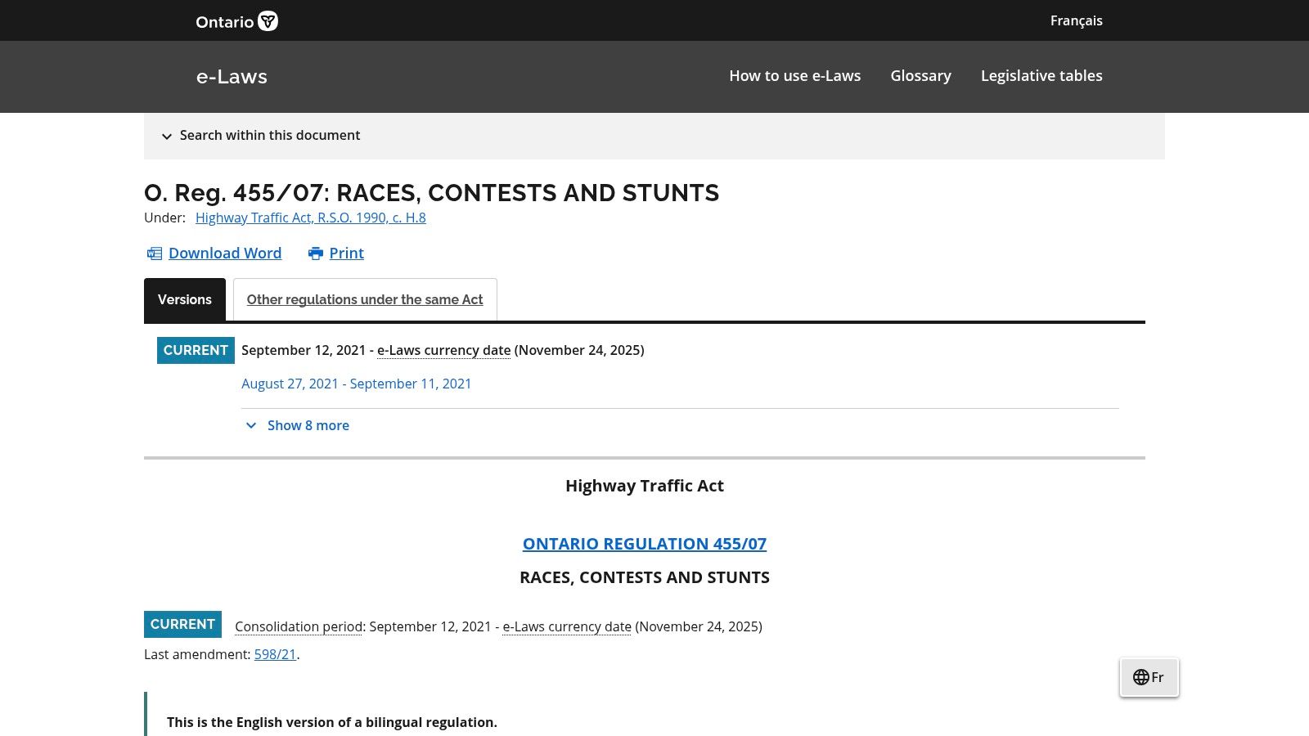
Task: Click e-Laws currency date in Versions panel
Action: 443,350
